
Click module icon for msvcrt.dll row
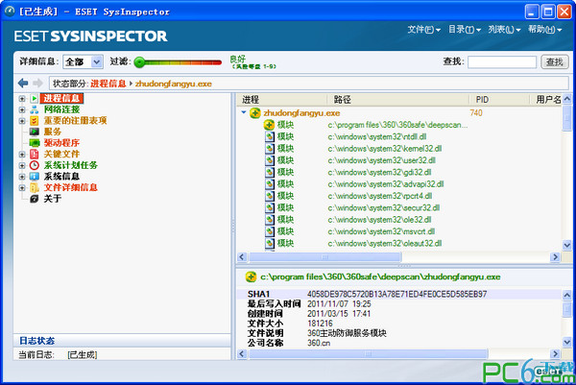270,231
